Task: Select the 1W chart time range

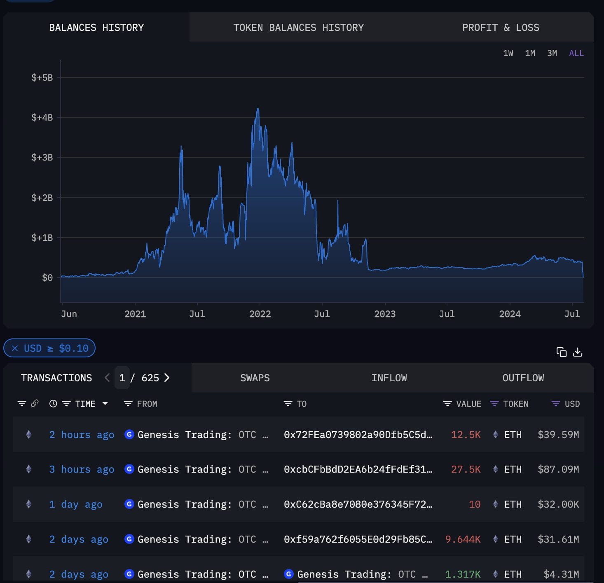Action: [x=508, y=53]
